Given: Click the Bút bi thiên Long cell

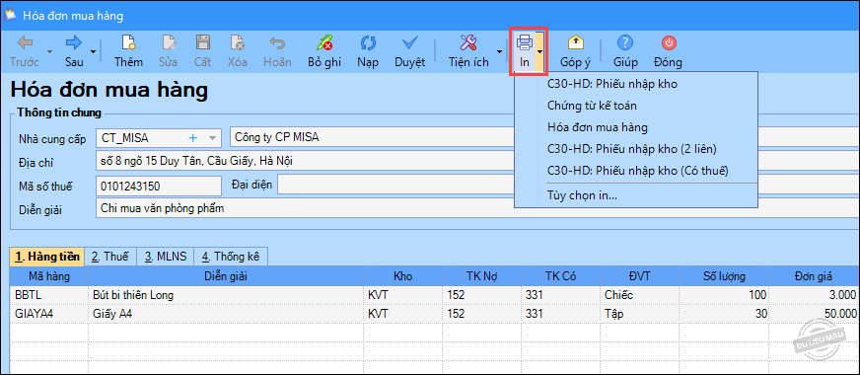Looking at the screenshot, I should pyautogui.click(x=225, y=295).
